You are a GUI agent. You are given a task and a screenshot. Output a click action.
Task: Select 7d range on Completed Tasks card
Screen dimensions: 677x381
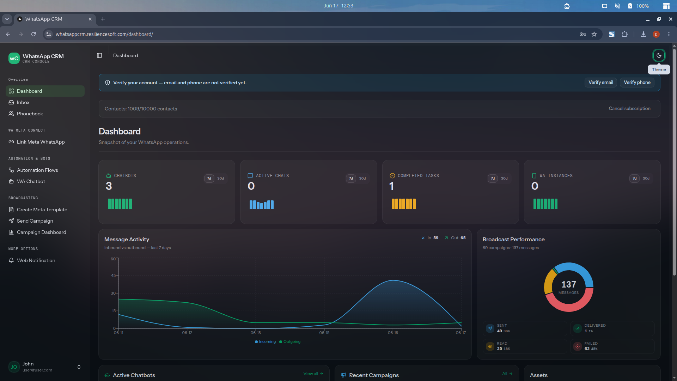[493, 179]
